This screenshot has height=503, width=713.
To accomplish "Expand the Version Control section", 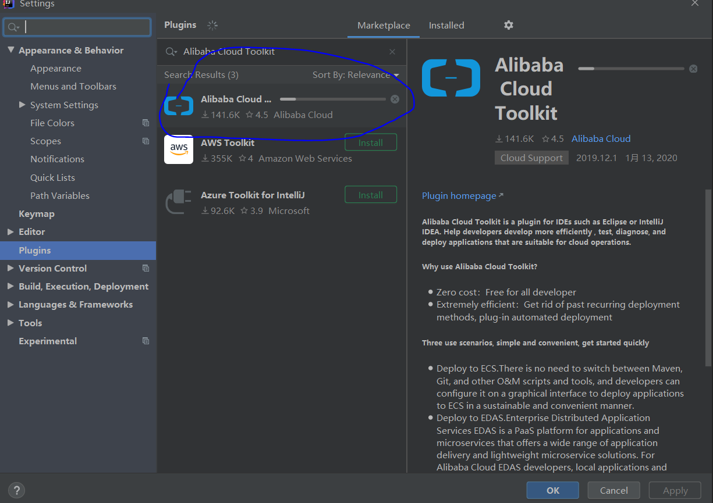I will [10, 268].
